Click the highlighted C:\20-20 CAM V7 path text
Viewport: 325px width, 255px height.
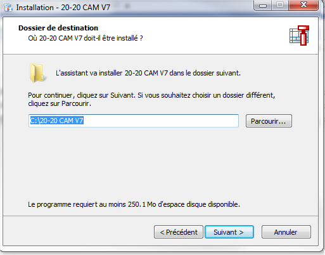click(x=56, y=121)
